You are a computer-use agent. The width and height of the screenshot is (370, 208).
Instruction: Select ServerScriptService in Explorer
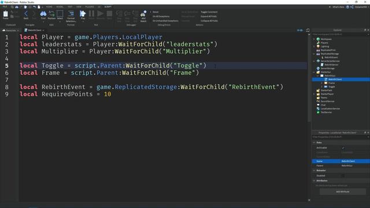point(330,61)
